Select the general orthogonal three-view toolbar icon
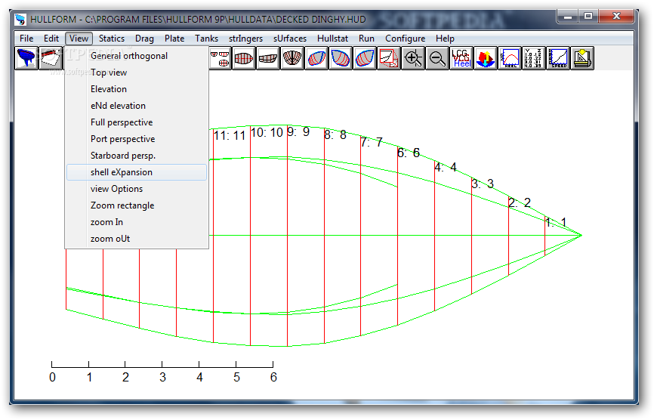654x420 pixels. (220, 58)
